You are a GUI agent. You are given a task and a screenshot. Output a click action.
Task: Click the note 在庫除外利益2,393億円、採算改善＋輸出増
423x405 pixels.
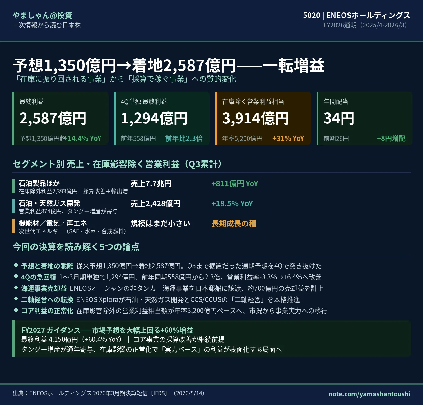click(73, 191)
